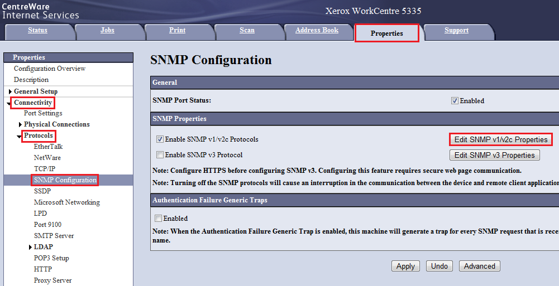Collapse the Connectivity section arrow
The image size is (559, 286).
coord(9,103)
